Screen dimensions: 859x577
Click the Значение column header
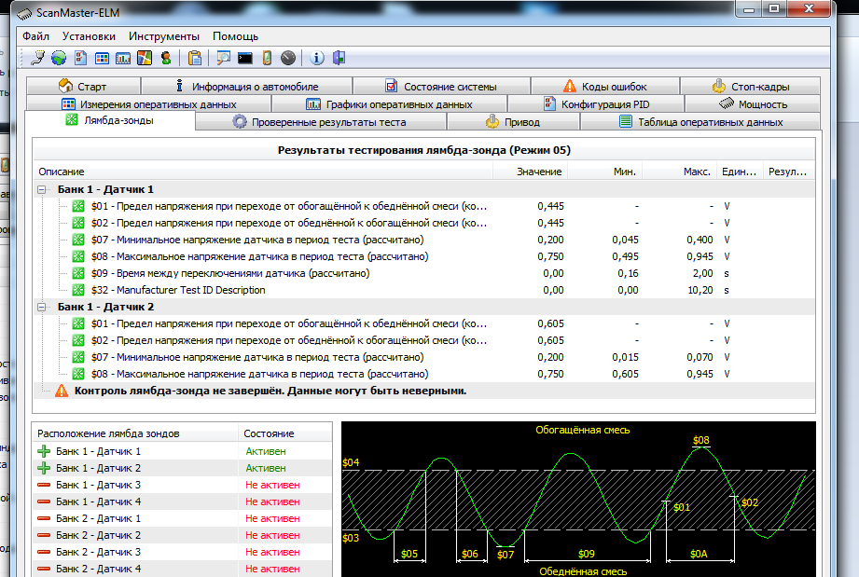tap(539, 172)
